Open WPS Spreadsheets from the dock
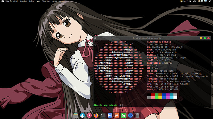This screenshot has height=119, width=213. (123, 115)
